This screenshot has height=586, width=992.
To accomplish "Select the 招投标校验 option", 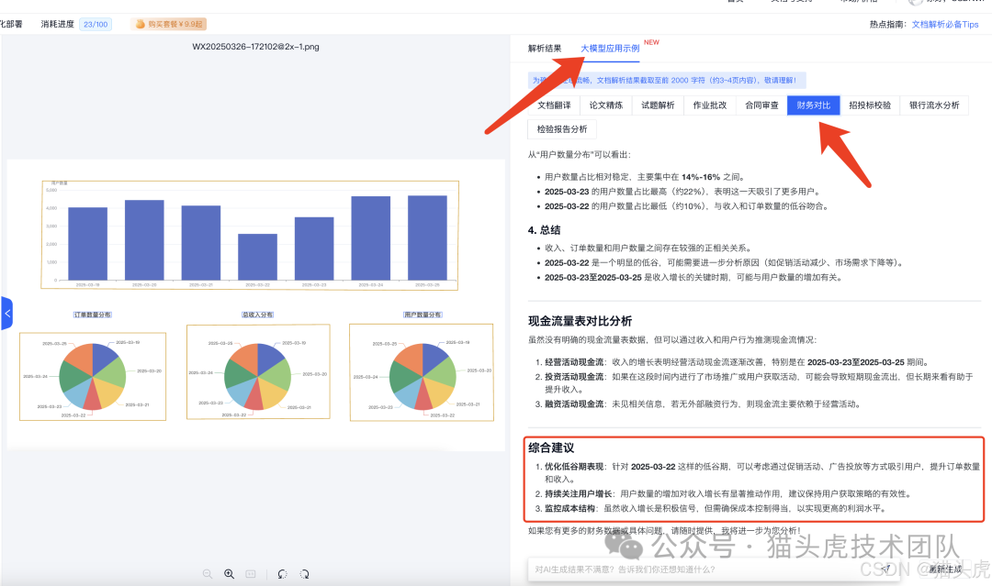I will click(870, 105).
